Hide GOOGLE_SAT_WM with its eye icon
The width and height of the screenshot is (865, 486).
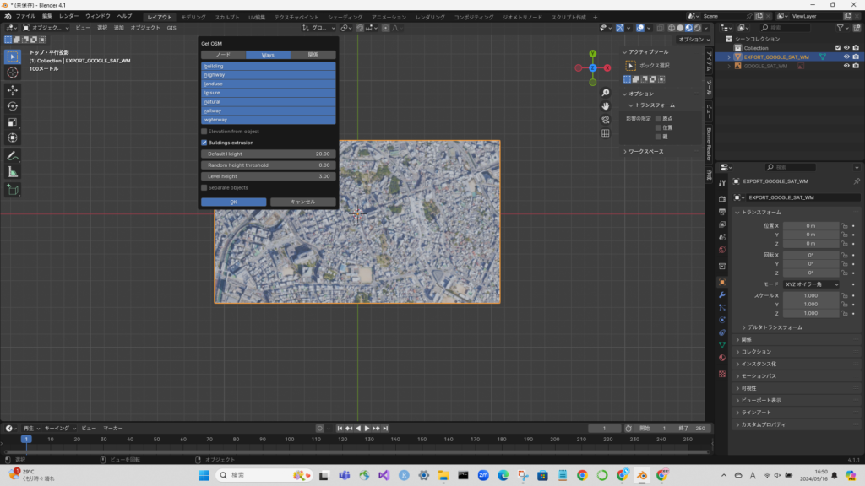[x=846, y=66]
